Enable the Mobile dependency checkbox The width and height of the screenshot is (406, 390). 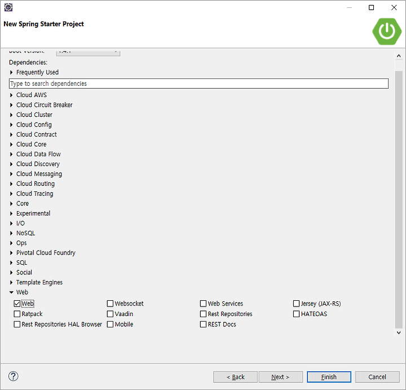click(x=111, y=324)
